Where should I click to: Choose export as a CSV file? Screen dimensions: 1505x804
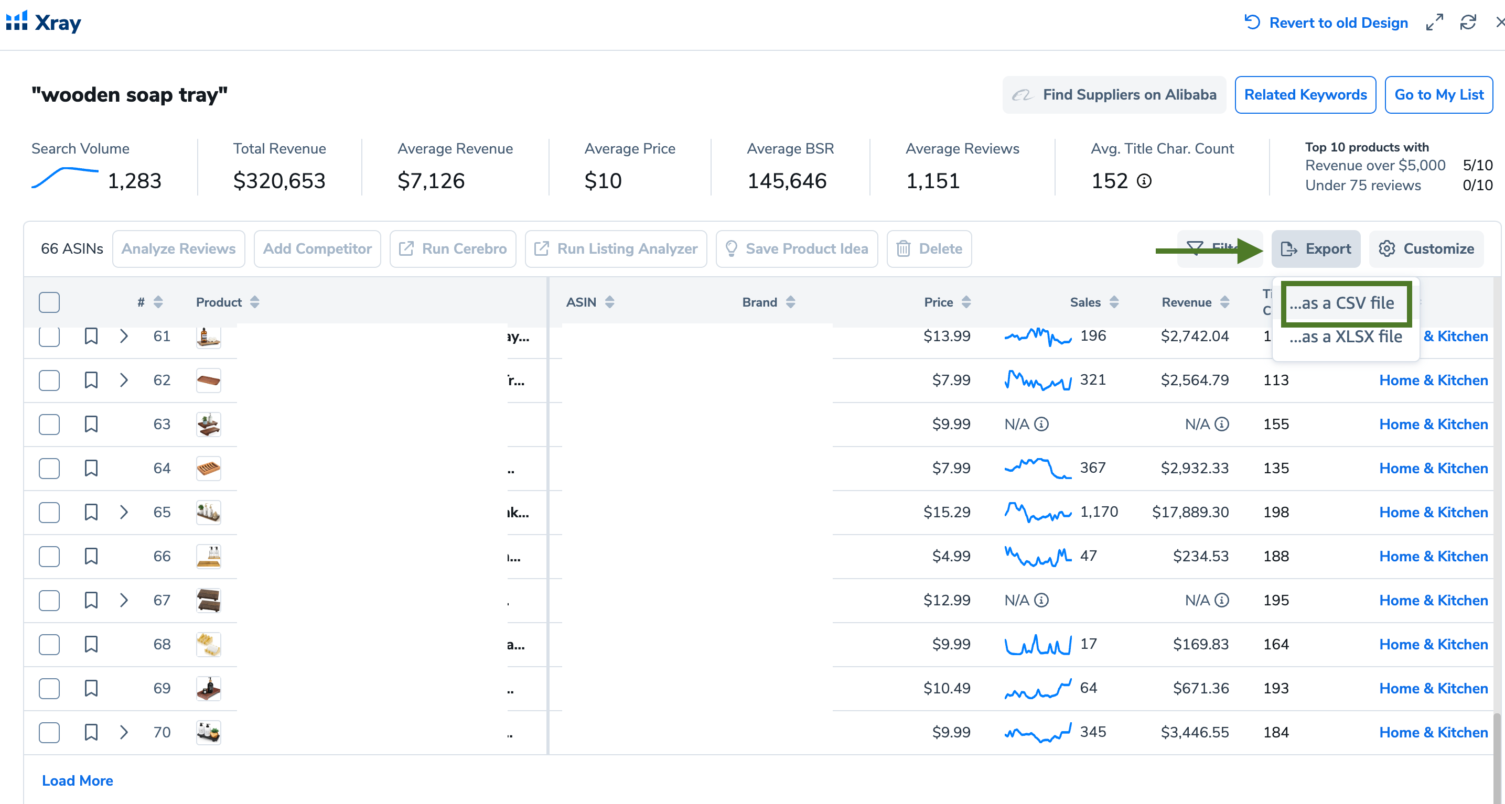(1342, 303)
